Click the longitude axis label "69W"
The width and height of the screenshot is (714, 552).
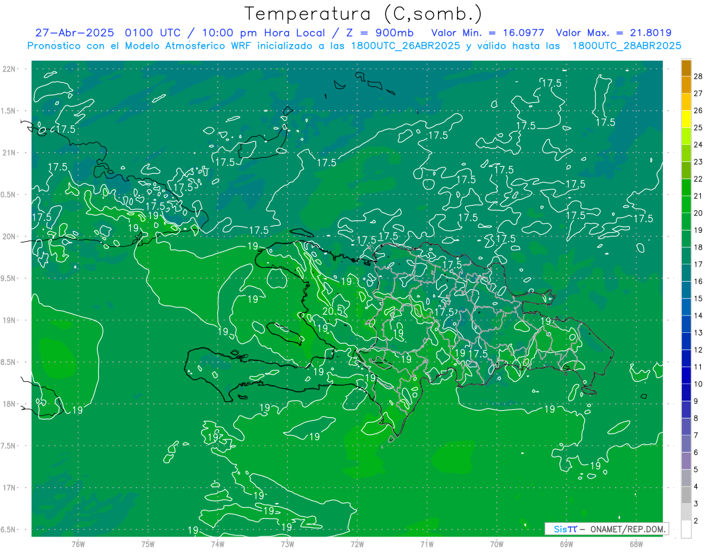click(x=566, y=544)
